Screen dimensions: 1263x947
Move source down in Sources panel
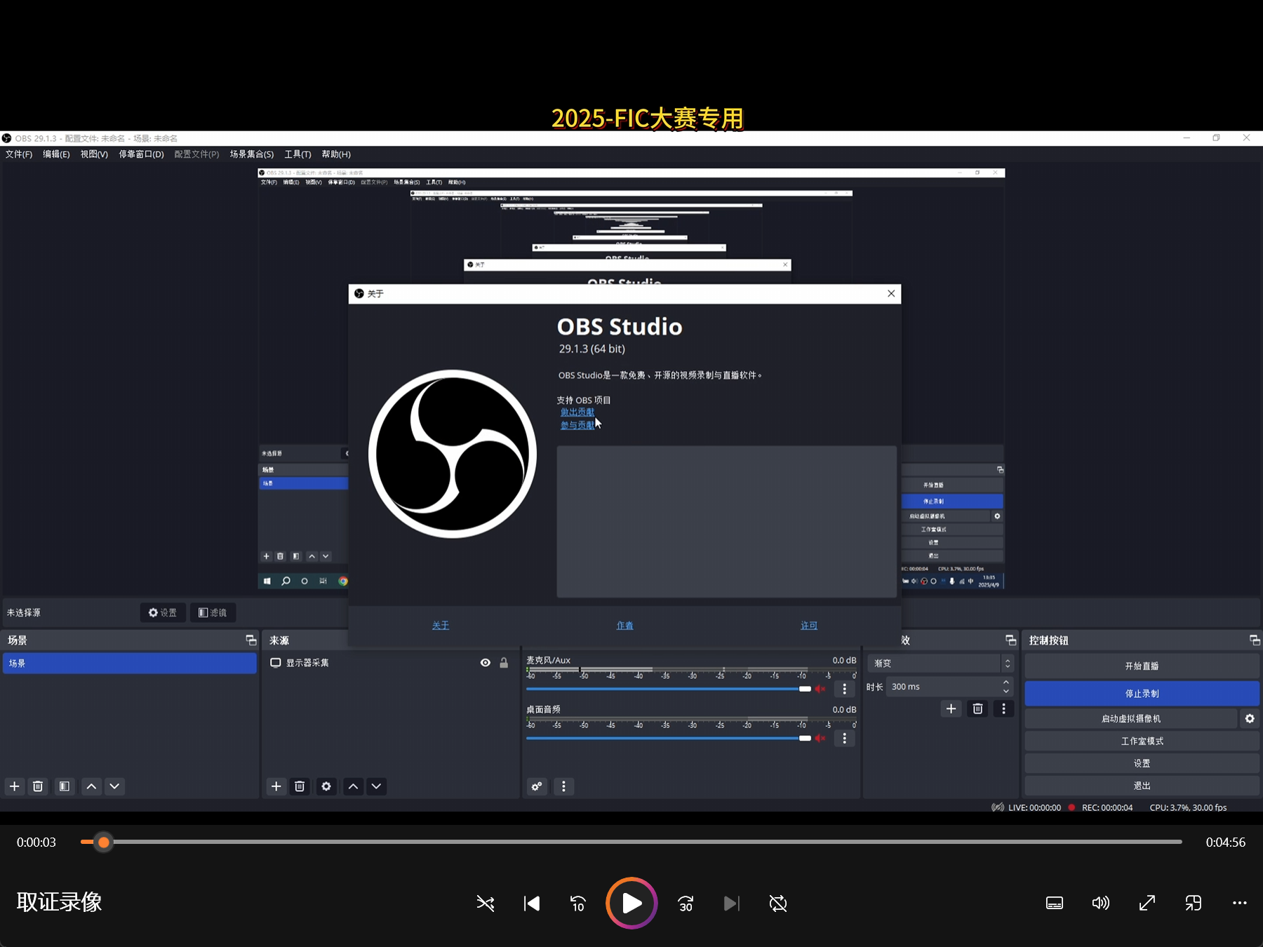tap(376, 786)
